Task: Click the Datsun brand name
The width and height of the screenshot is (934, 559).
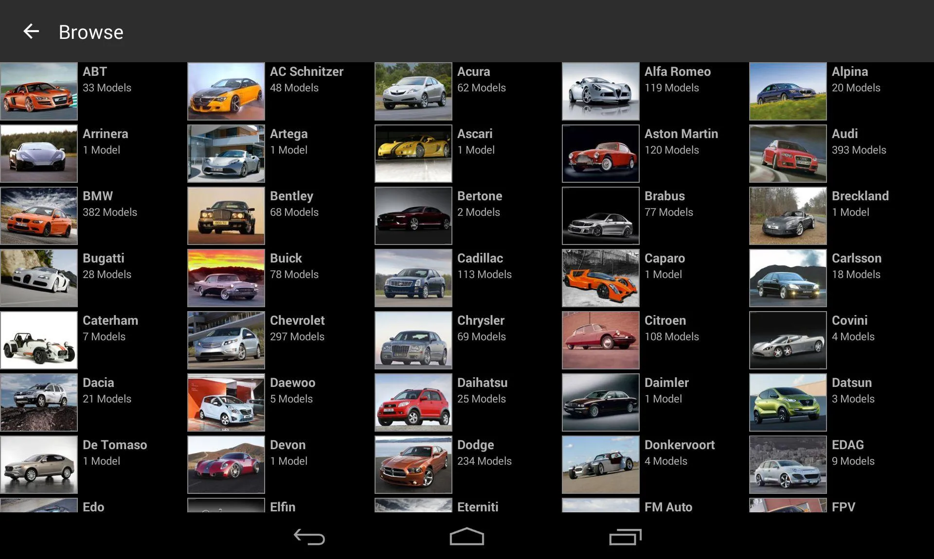Action: [x=851, y=383]
